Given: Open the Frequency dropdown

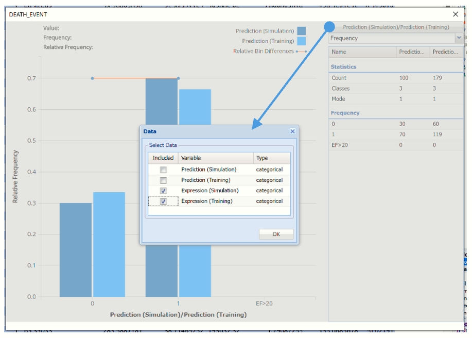Looking at the screenshot, I should point(392,38).
